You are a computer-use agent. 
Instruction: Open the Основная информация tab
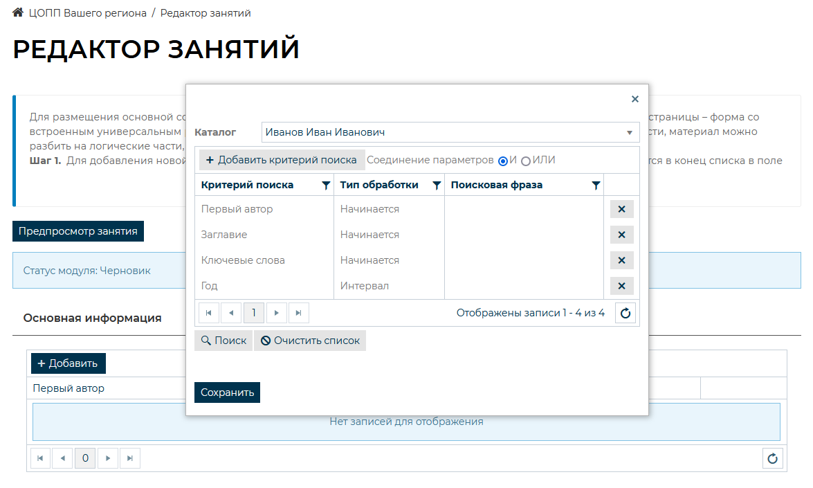92,318
